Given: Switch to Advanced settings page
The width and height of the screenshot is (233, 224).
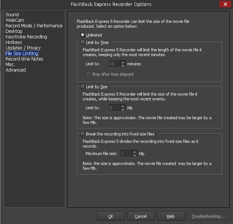Looking at the screenshot, I should pyautogui.click(x=15, y=70).
